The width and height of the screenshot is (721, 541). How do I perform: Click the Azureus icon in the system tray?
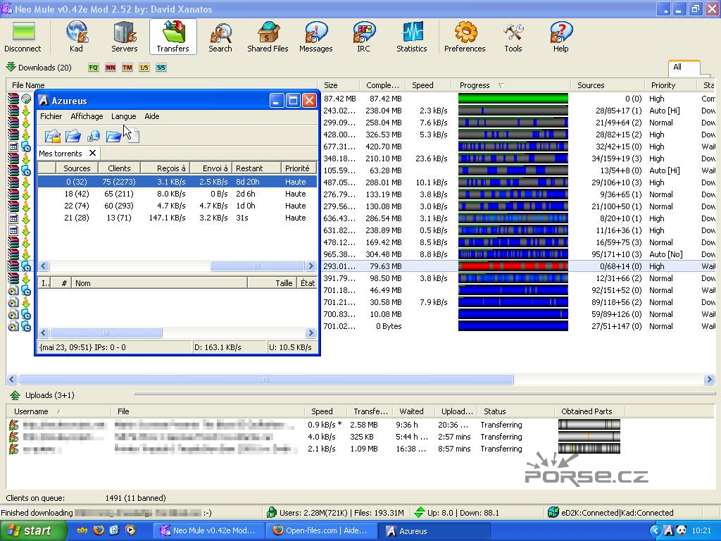tap(668, 530)
